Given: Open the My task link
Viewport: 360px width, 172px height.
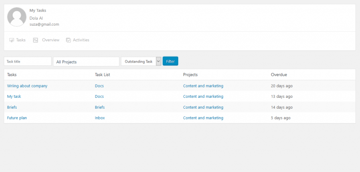Looking at the screenshot, I should [14, 97].
